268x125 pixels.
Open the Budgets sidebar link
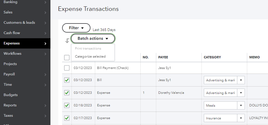pos(11,95)
